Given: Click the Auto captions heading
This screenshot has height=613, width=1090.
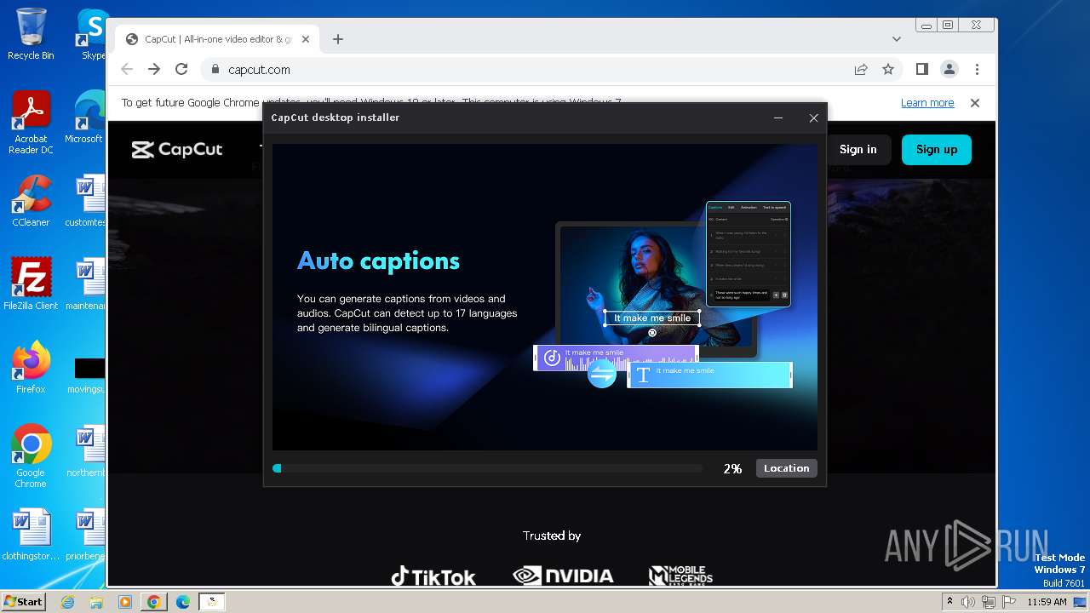Looking at the screenshot, I should (x=378, y=261).
